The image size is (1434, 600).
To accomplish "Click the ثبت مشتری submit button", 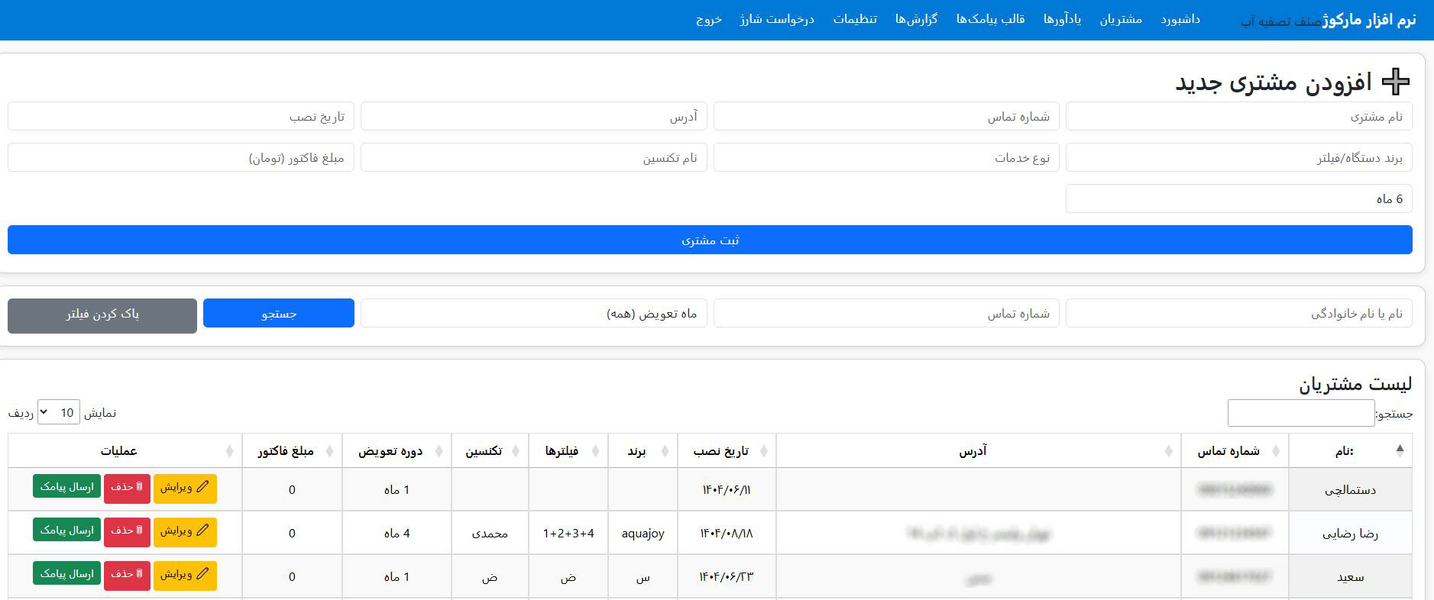I will coord(710,240).
